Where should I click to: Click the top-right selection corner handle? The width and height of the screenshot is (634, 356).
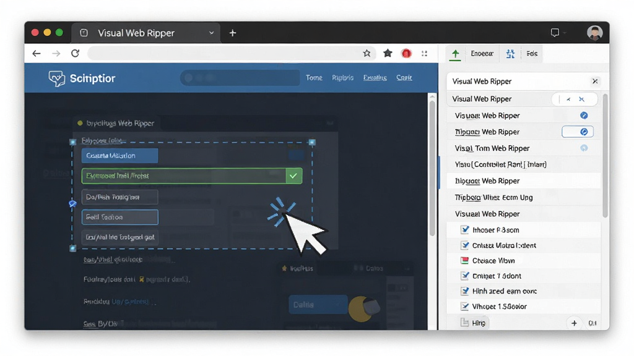pos(312,142)
